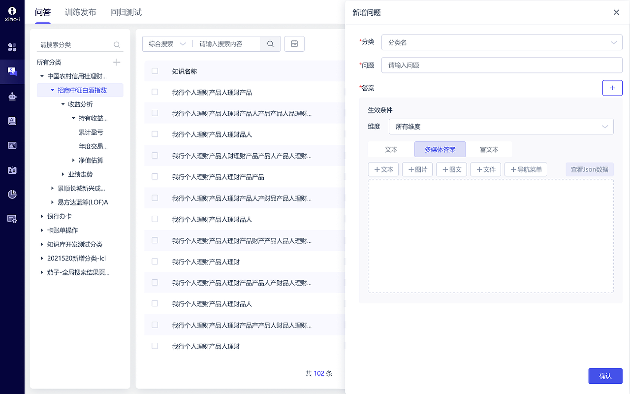Image resolution: width=630 pixels, height=394 pixels.
Task: Click the calendar filter icon near search
Action: pos(294,43)
